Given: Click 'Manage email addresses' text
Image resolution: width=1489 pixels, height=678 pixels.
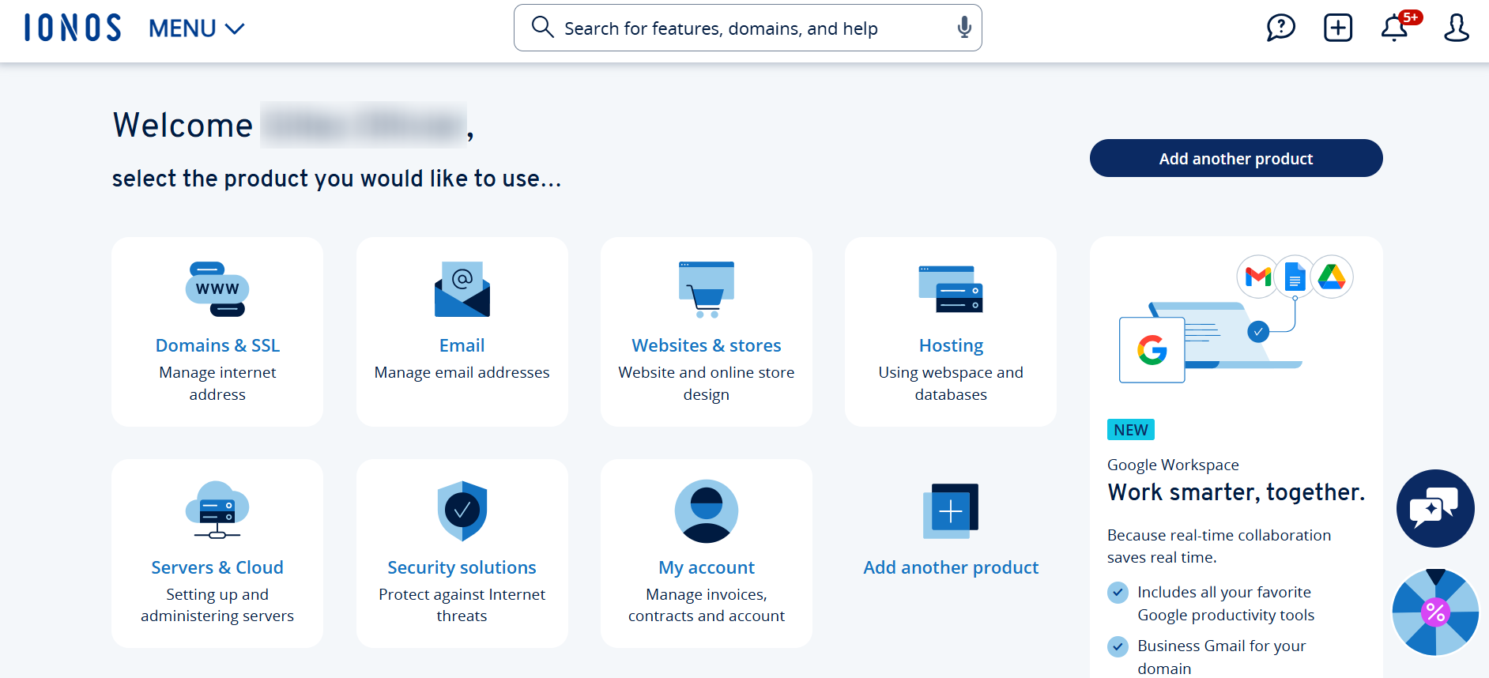Looking at the screenshot, I should pos(462,372).
